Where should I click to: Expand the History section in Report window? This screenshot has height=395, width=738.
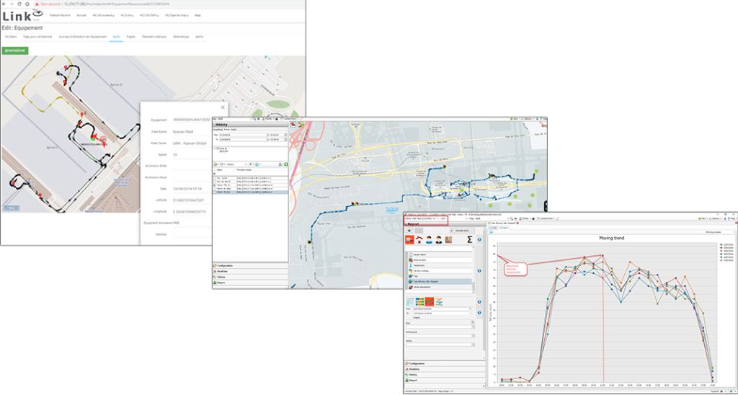click(445, 374)
